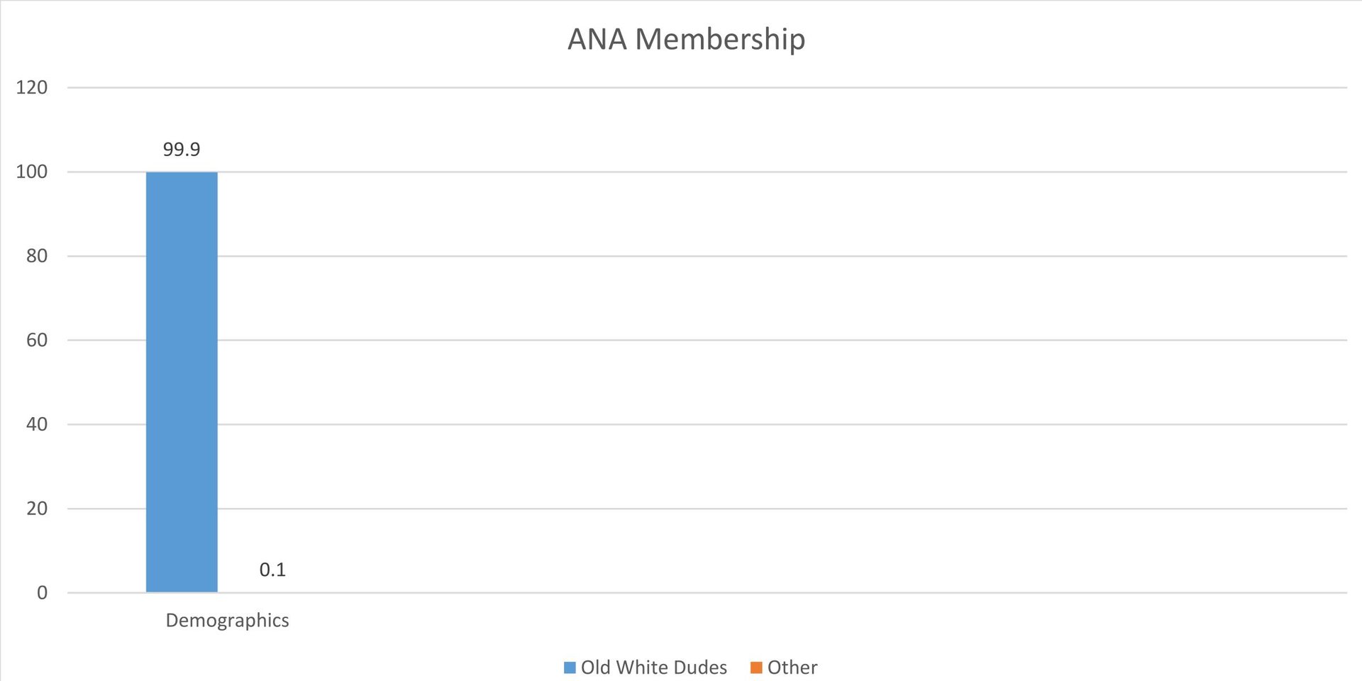Image resolution: width=1362 pixels, height=681 pixels.
Task: Select the horizontal gridline at 20
Action: click(709, 509)
